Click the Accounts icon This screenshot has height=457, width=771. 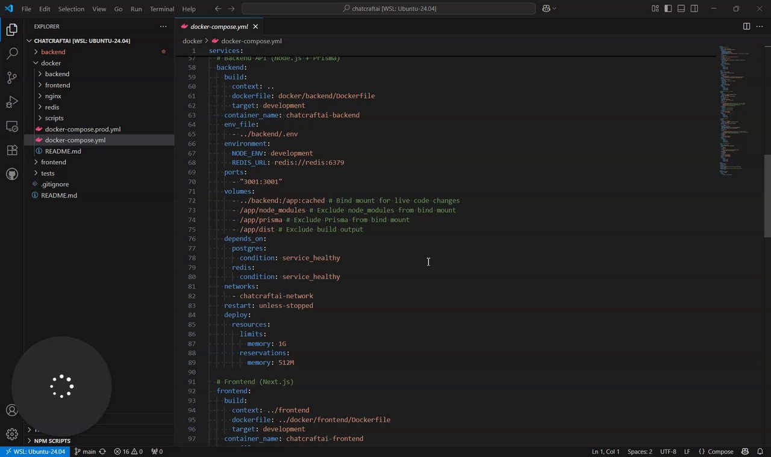coord(11,411)
